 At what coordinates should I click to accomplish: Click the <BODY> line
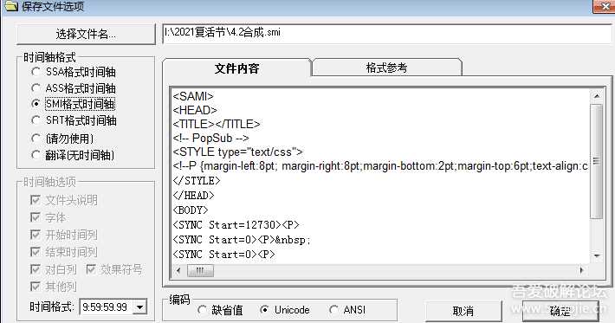[191, 210]
